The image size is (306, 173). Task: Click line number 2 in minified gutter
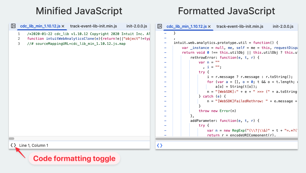19,39
